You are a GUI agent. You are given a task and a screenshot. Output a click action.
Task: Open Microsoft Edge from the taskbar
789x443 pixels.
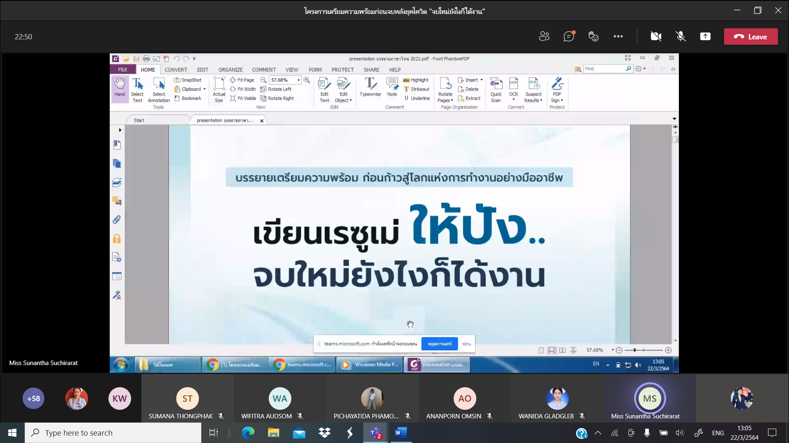click(248, 433)
